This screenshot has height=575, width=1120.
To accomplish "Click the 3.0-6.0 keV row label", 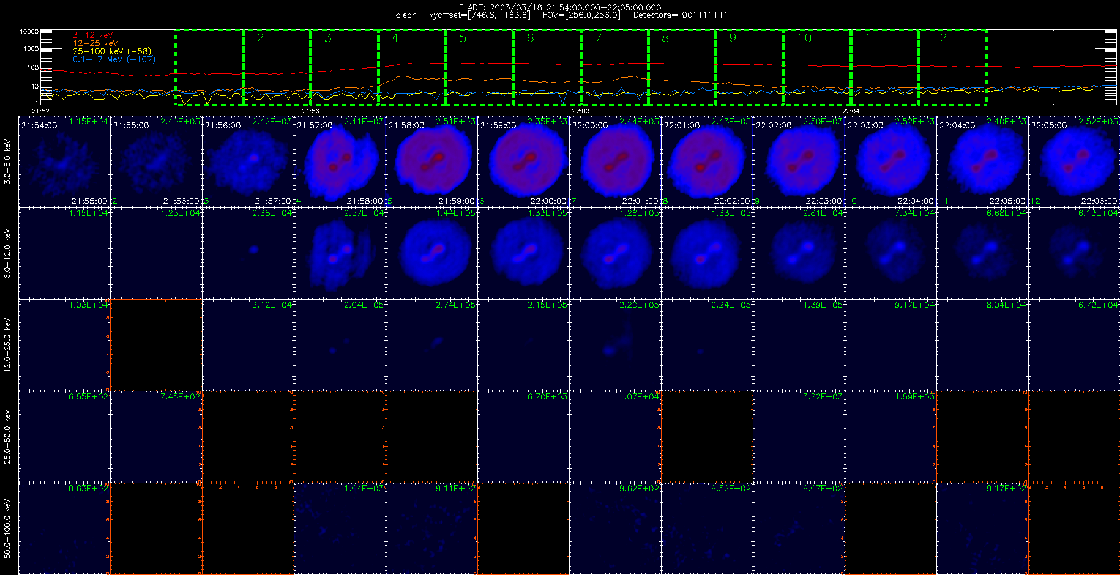I will [x=7, y=161].
